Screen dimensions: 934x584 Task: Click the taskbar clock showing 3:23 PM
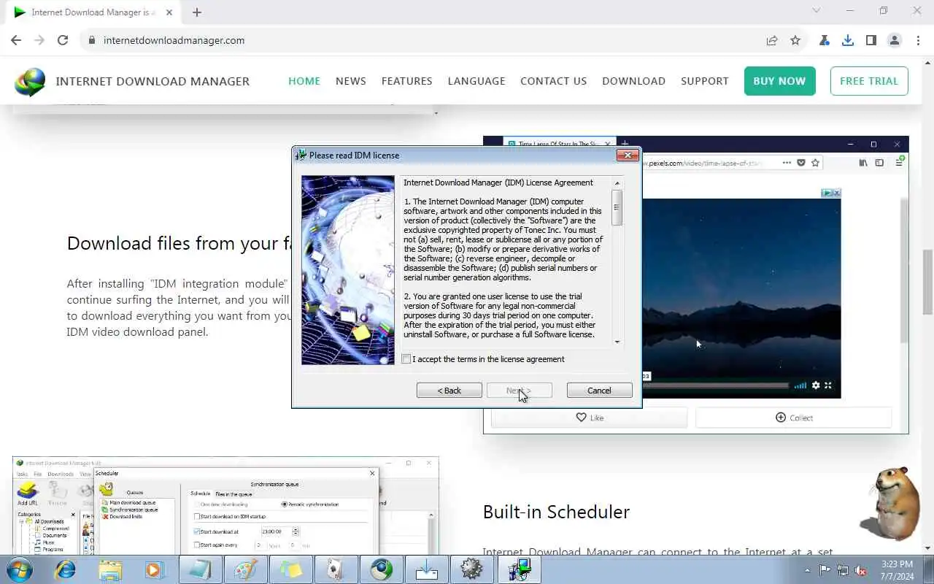click(897, 570)
